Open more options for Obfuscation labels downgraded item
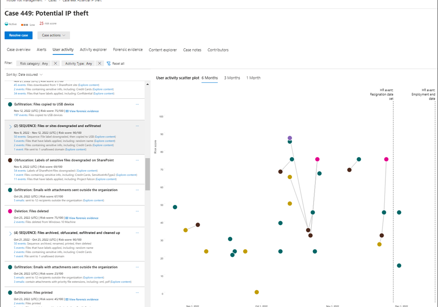This screenshot has height=307, width=438. click(x=138, y=160)
